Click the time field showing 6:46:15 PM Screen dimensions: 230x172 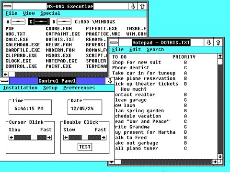point(29,108)
